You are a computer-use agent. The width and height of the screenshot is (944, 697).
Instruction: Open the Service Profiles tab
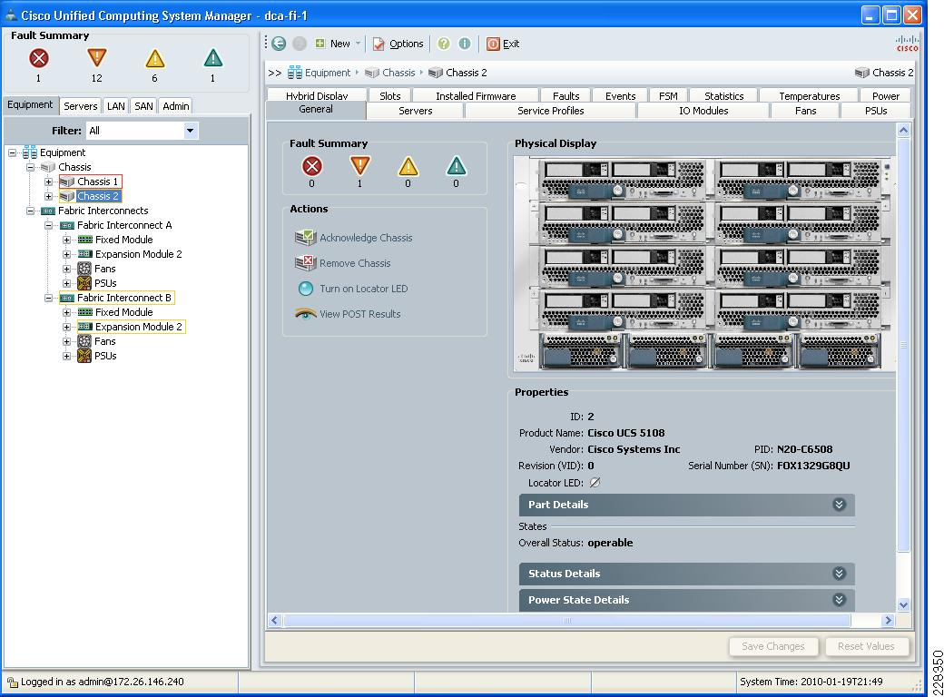[x=550, y=111]
